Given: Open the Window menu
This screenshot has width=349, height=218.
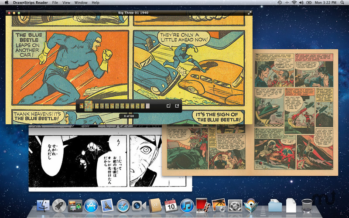Looking at the screenshot, I should (81, 3).
